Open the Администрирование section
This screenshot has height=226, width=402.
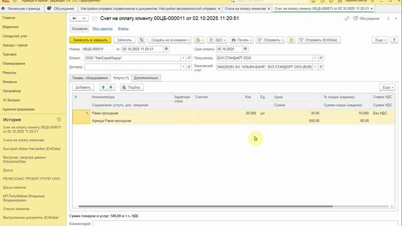pyautogui.click(x=18, y=109)
